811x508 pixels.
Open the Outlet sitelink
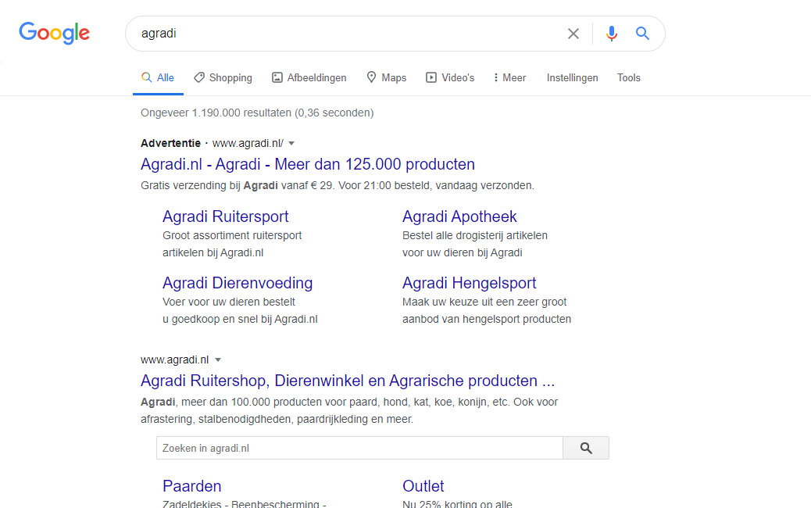[x=423, y=486]
